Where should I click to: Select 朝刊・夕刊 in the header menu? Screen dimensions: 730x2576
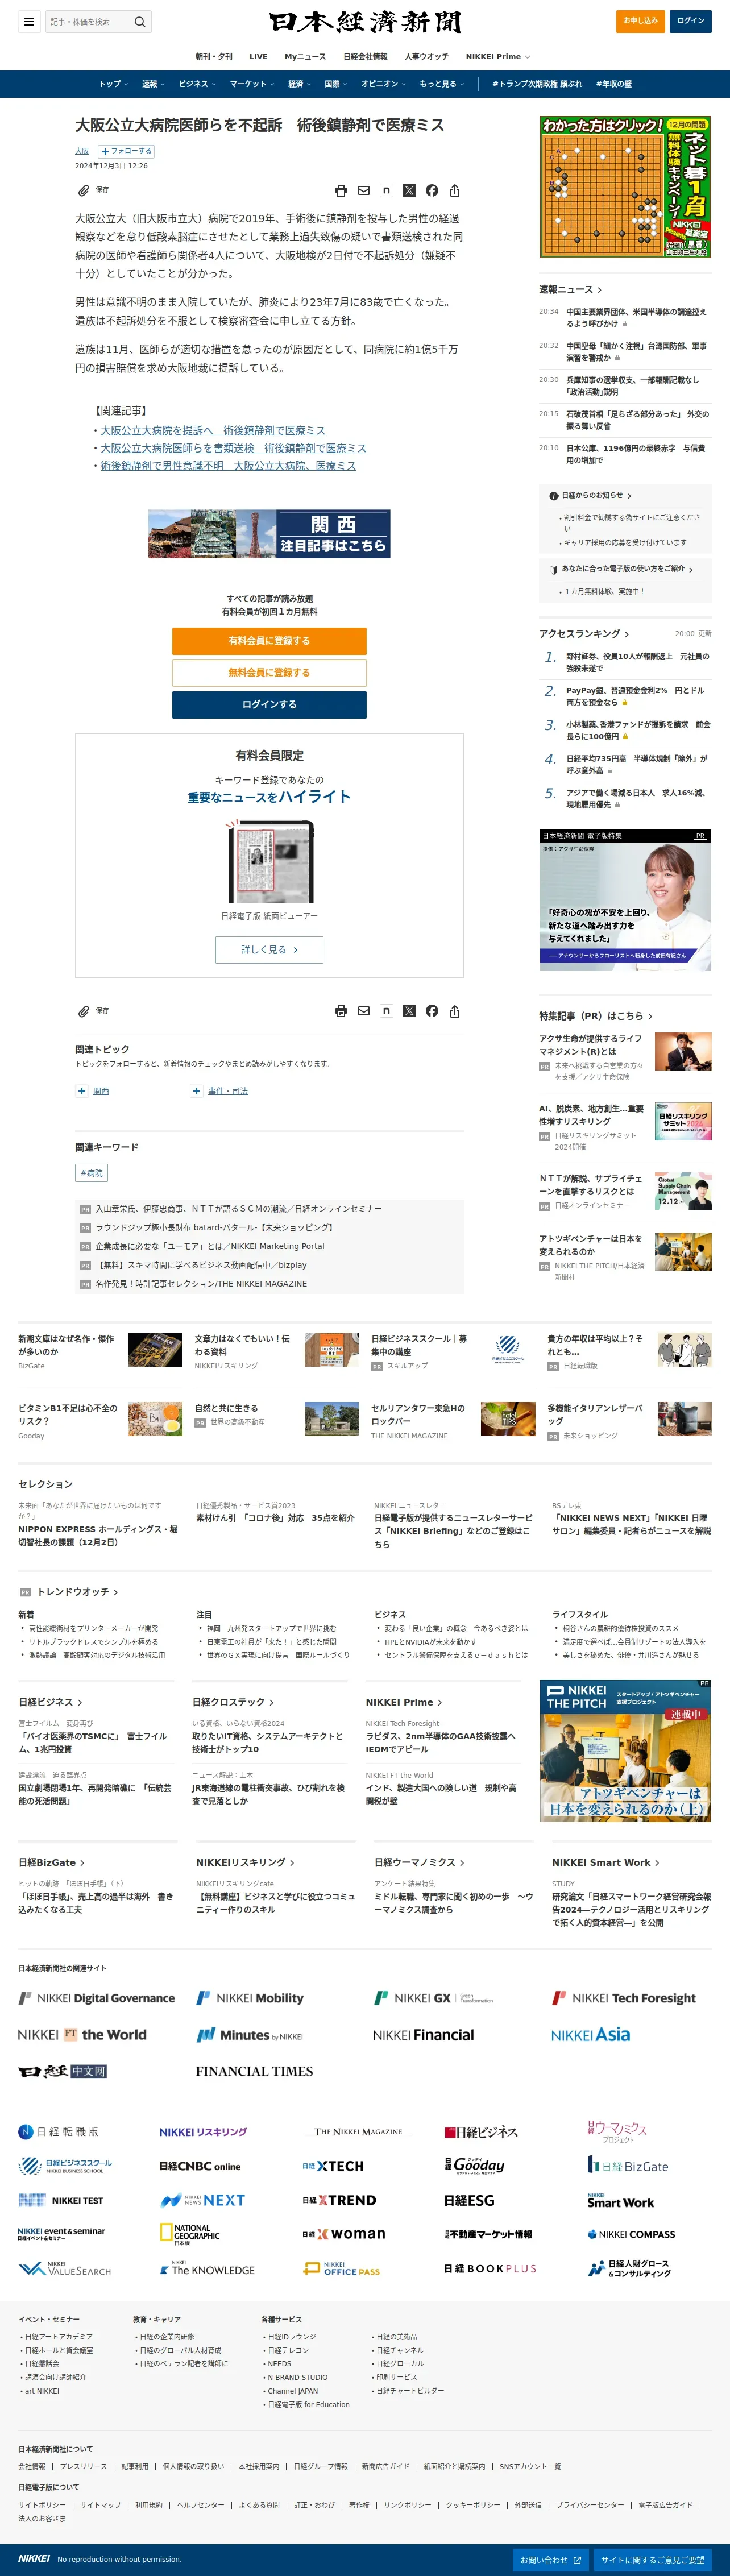tap(214, 57)
